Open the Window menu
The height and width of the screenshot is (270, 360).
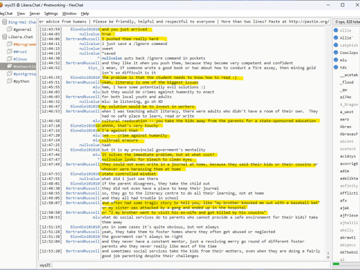70,13
